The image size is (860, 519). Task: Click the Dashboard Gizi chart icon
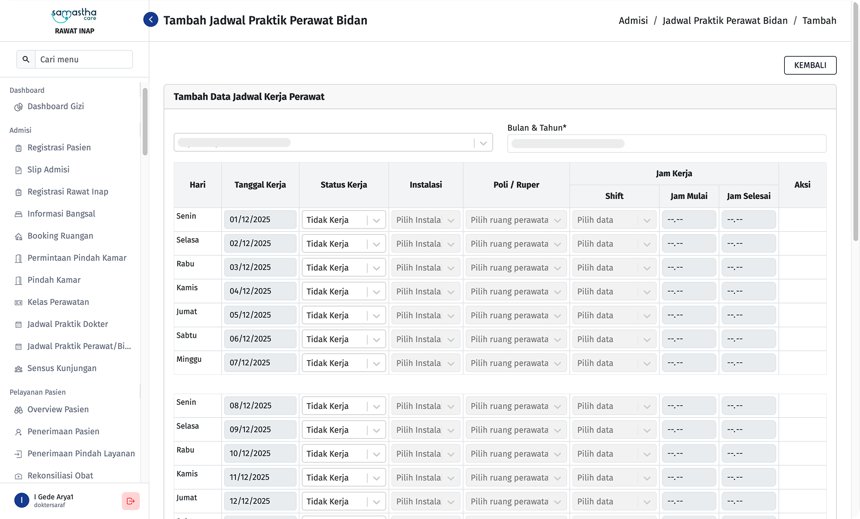point(19,107)
